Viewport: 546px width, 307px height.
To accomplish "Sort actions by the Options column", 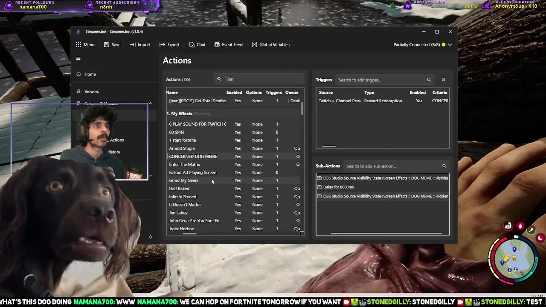I will click(254, 92).
